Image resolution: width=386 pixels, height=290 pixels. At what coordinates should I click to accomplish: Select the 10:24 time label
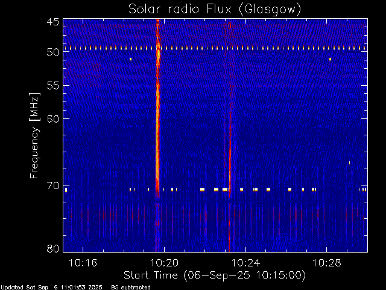(245, 263)
